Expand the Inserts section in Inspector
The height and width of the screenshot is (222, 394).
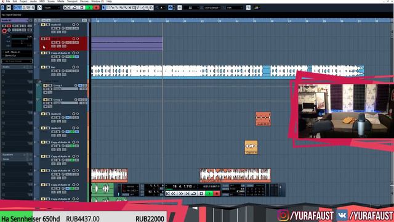coord(17,67)
